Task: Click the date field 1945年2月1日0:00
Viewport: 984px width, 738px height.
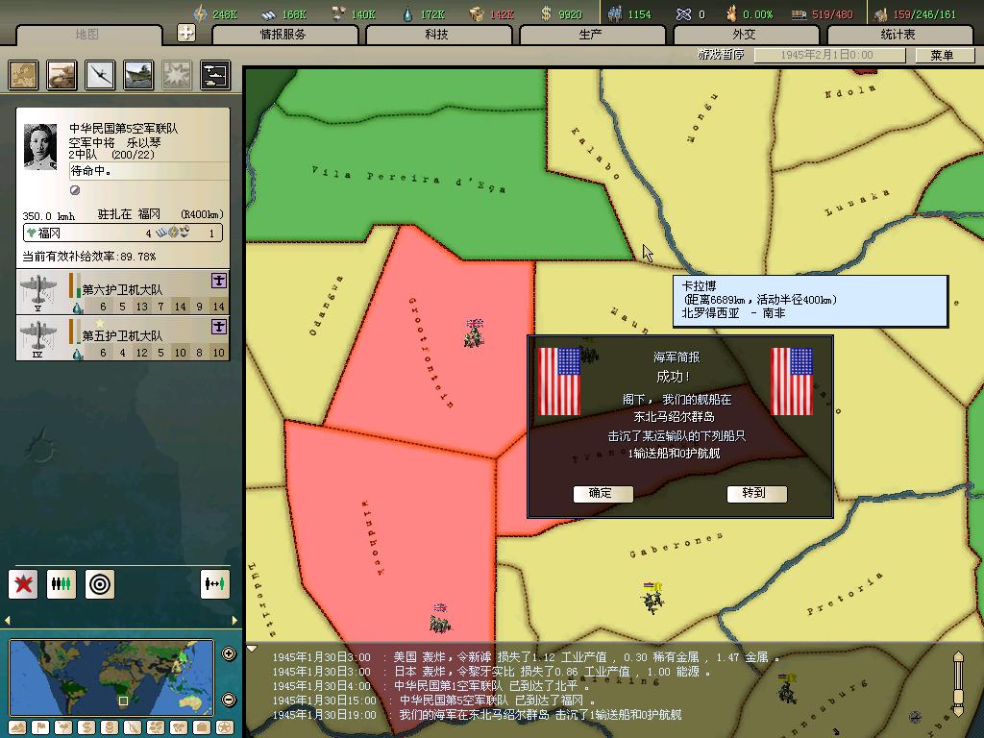Action: 829,55
